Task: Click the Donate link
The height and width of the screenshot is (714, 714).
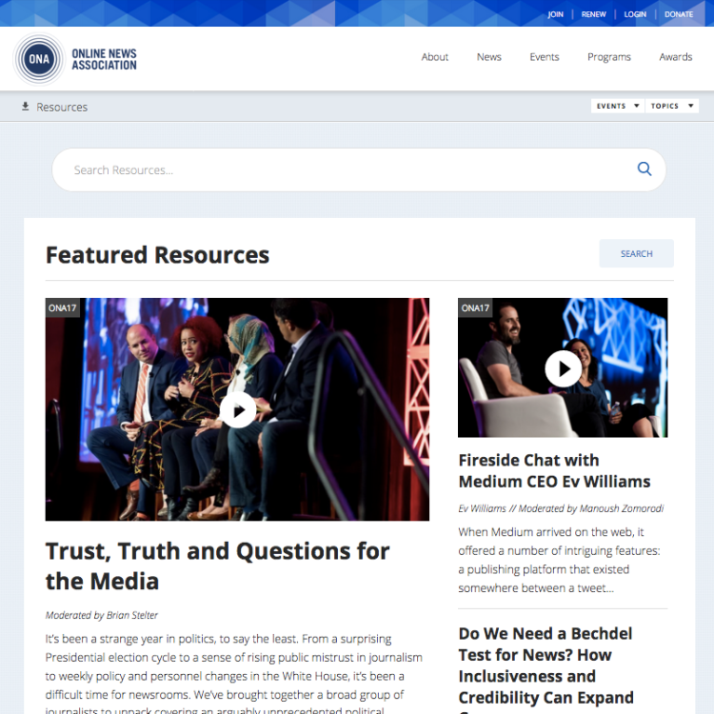Action: point(679,14)
